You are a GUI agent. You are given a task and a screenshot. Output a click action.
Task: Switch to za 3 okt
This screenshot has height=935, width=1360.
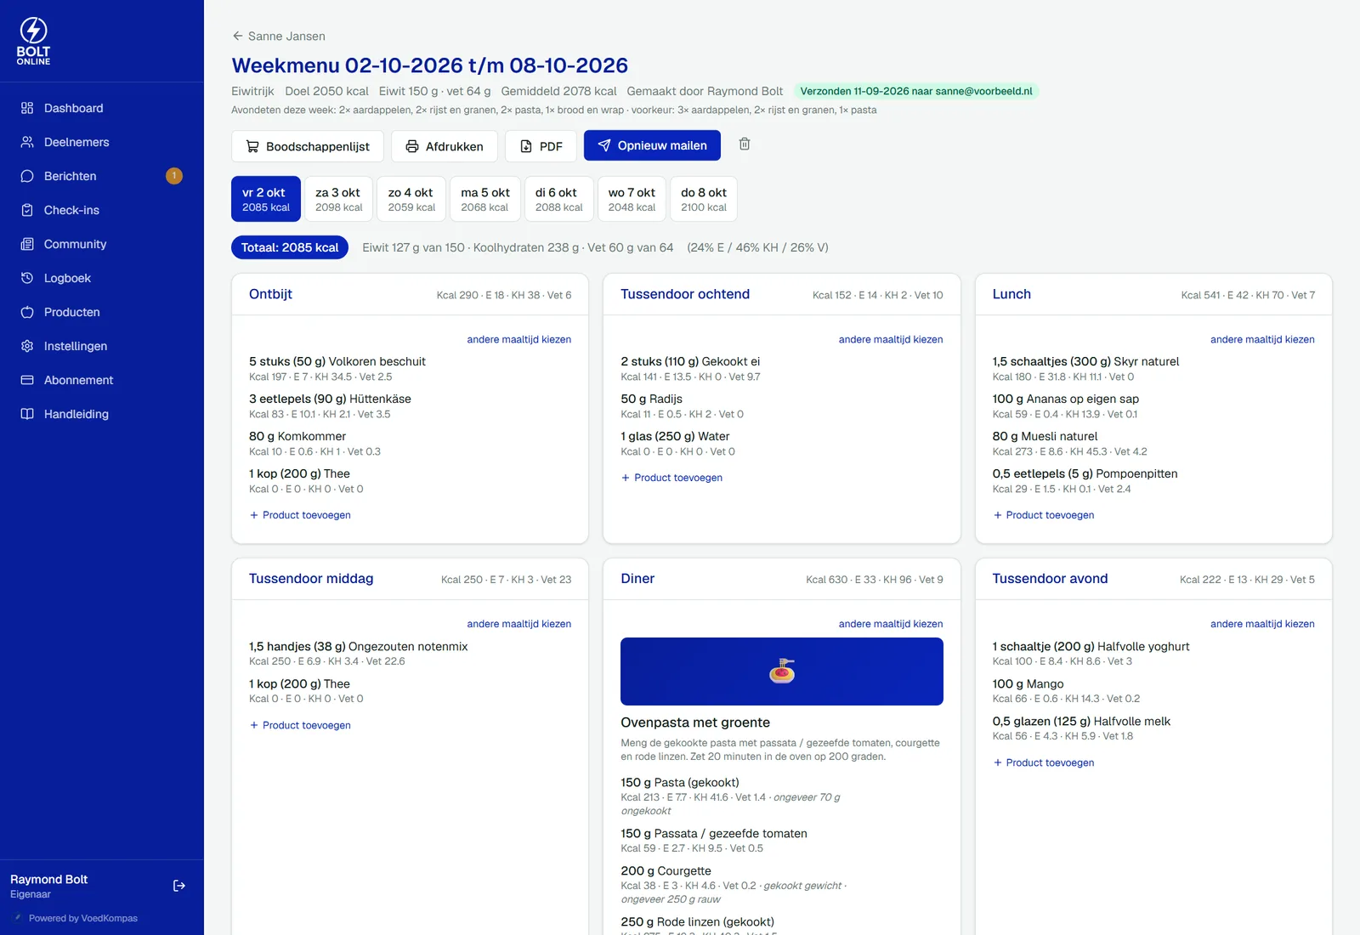338,199
